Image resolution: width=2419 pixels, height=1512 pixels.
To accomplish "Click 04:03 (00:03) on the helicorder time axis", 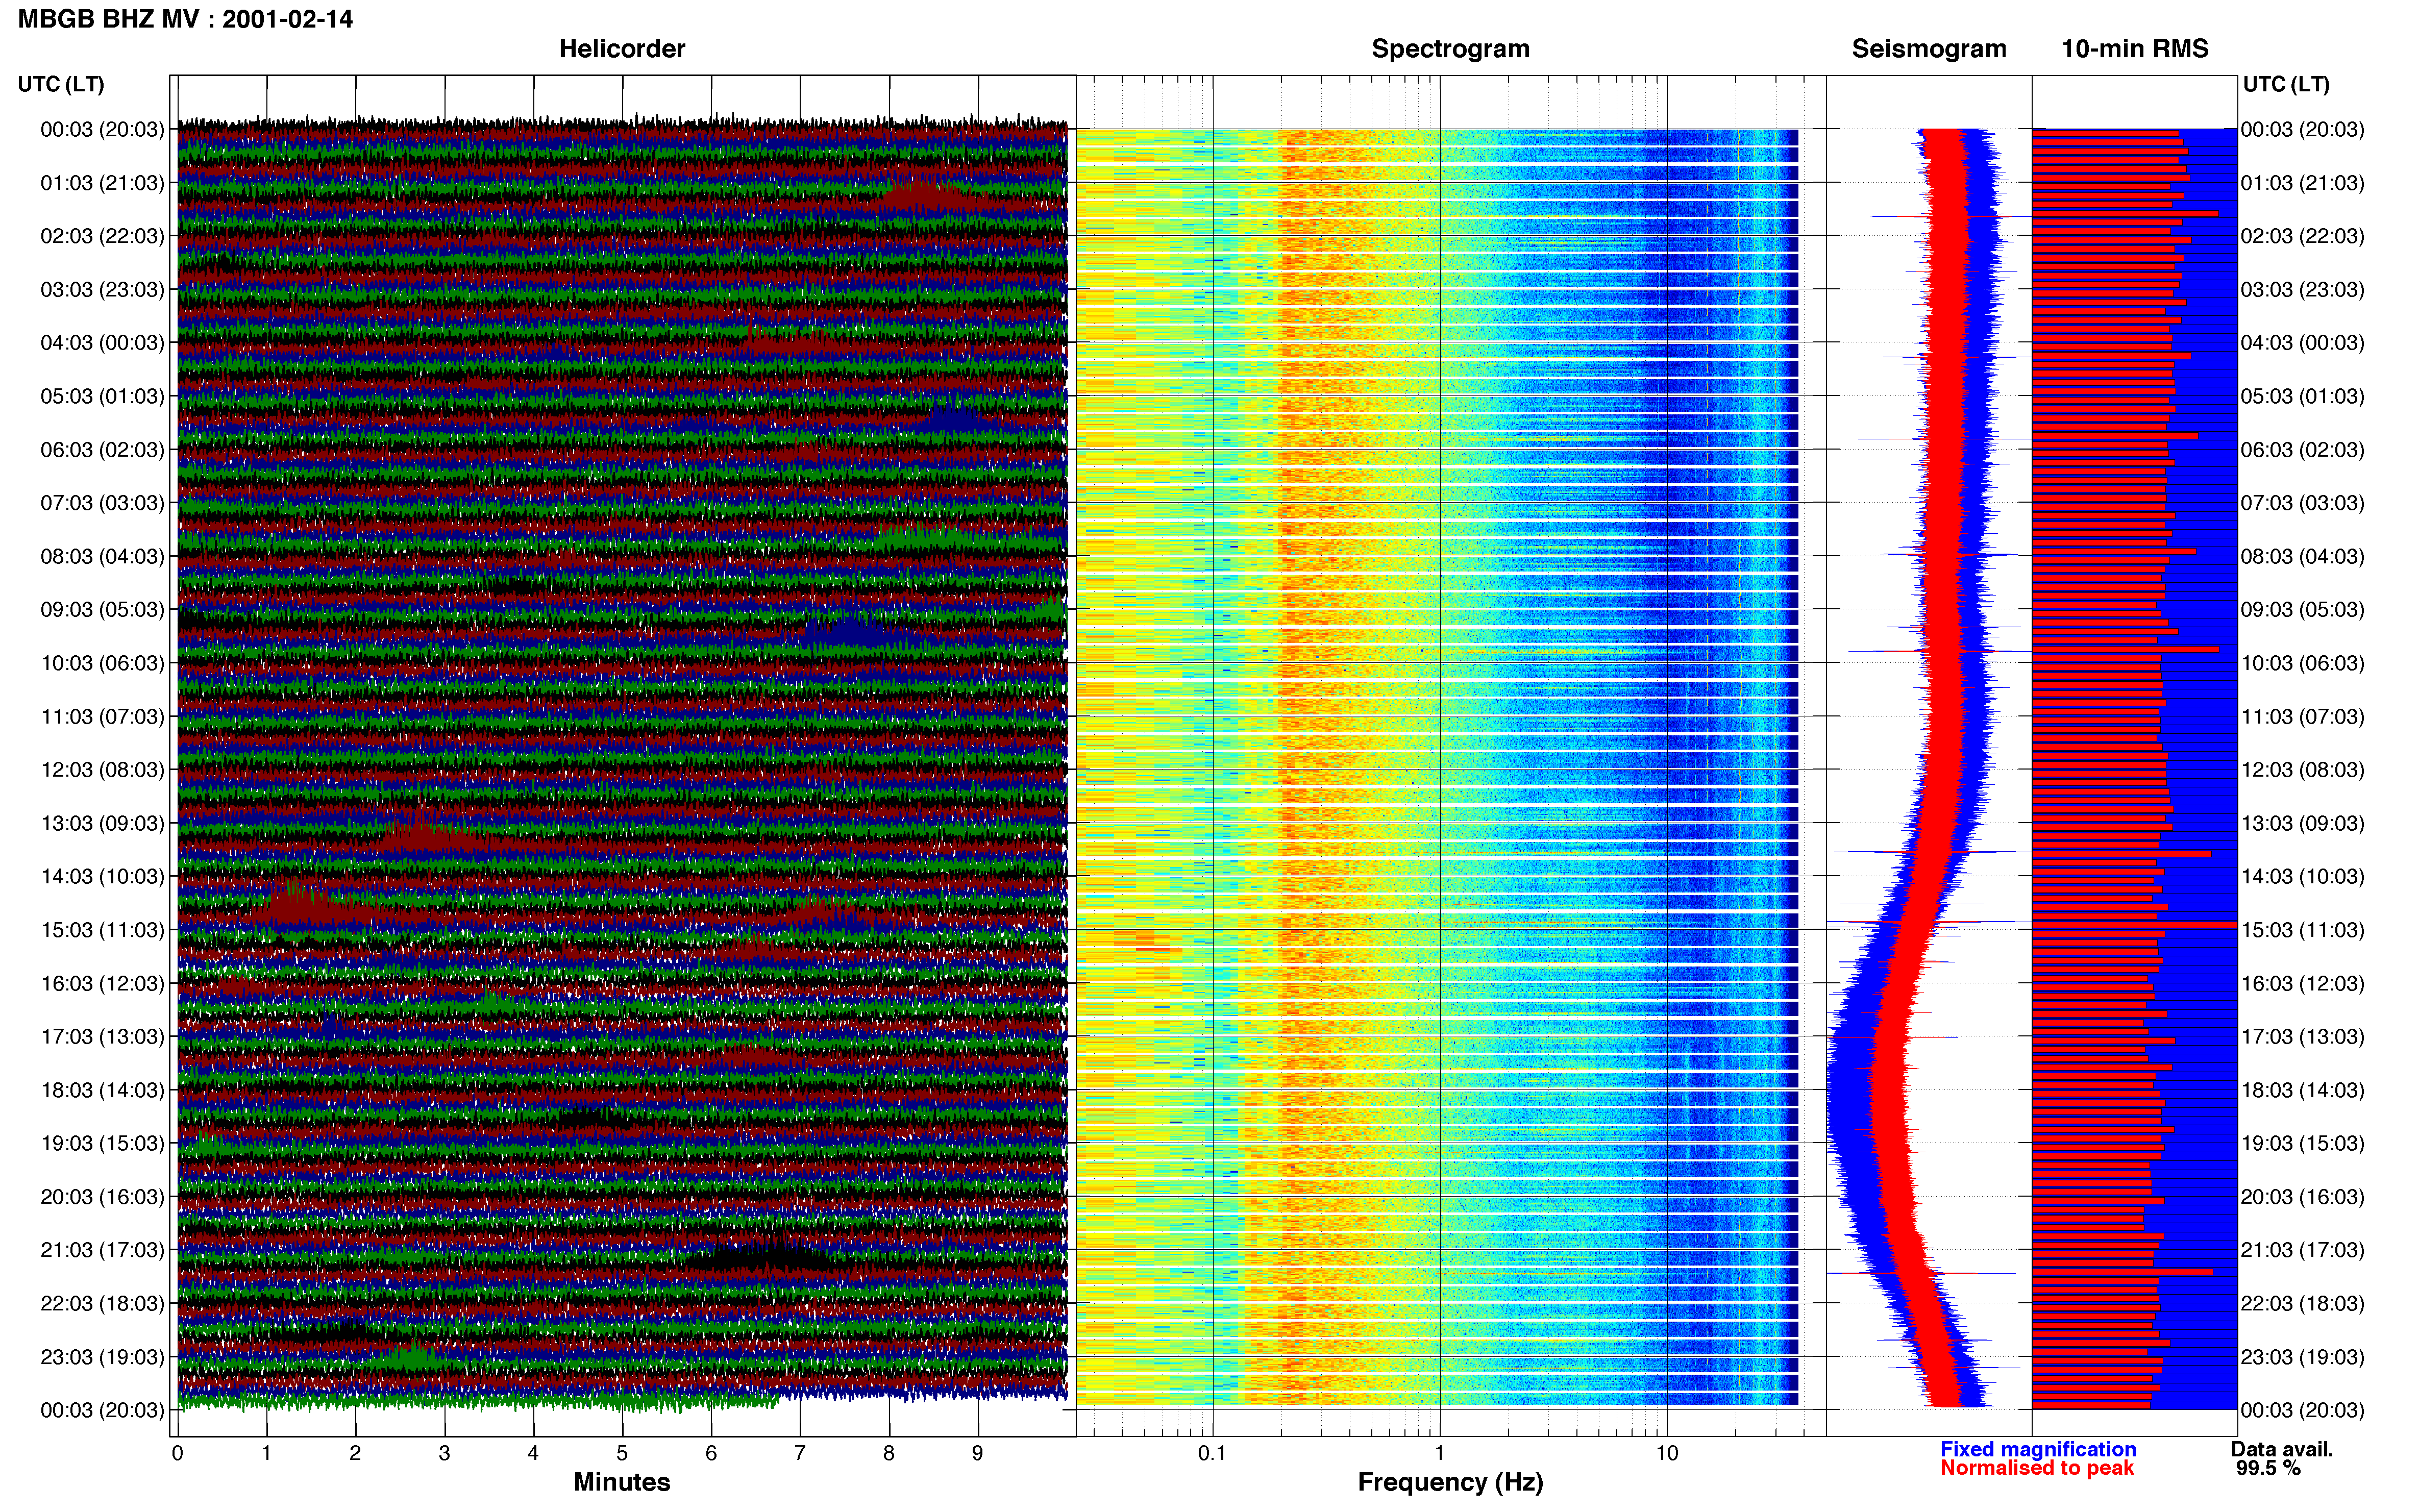I will (x=102, y=343).
